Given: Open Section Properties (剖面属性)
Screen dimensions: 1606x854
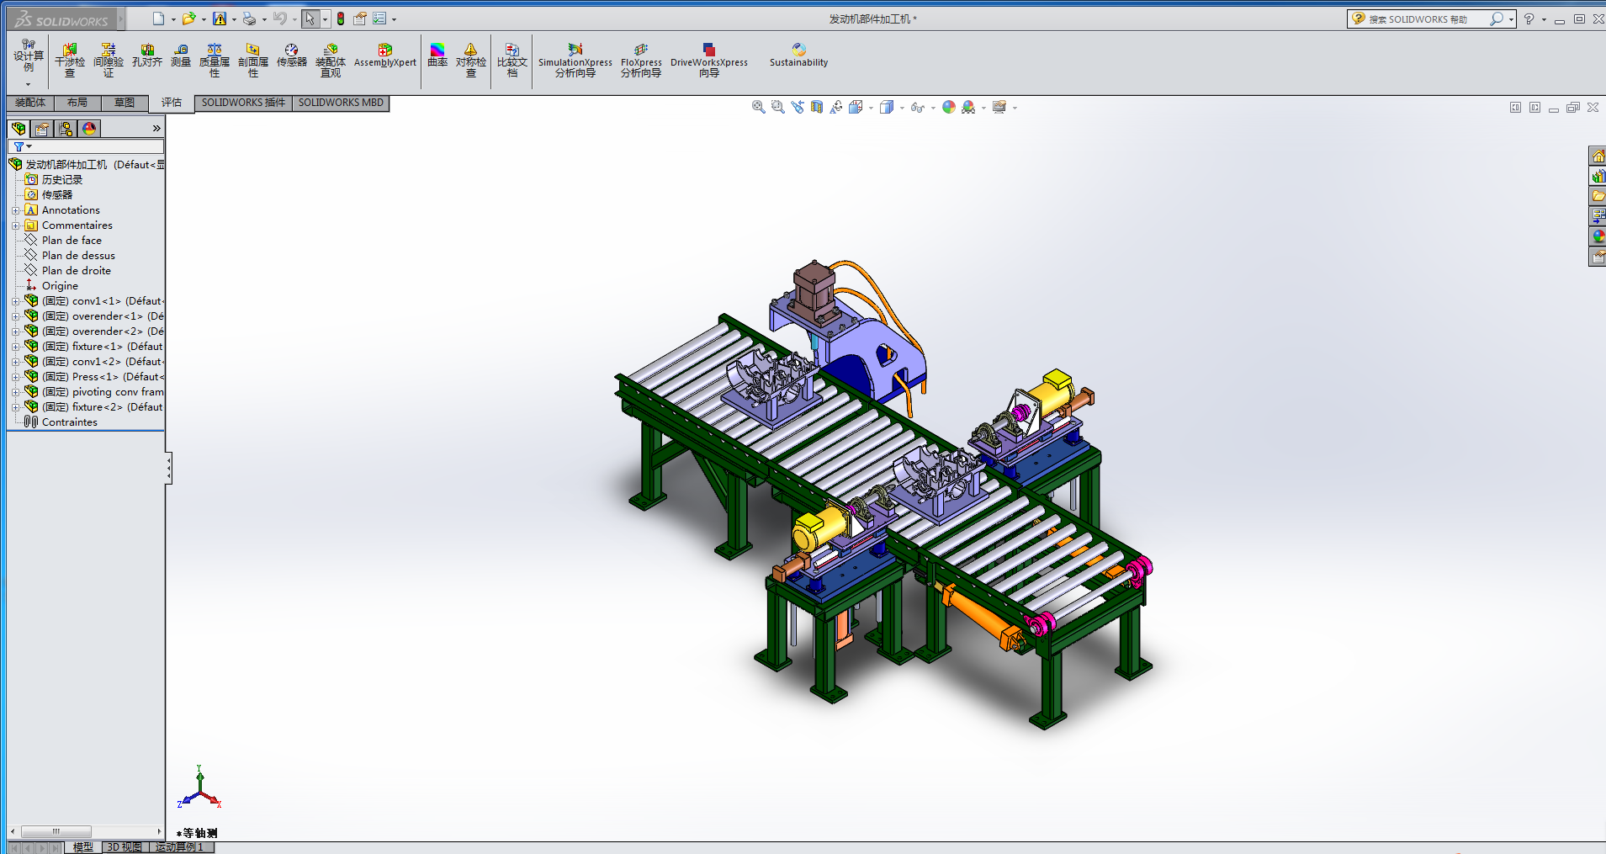Looking at the screenshot, I should (x=253, y=61).
